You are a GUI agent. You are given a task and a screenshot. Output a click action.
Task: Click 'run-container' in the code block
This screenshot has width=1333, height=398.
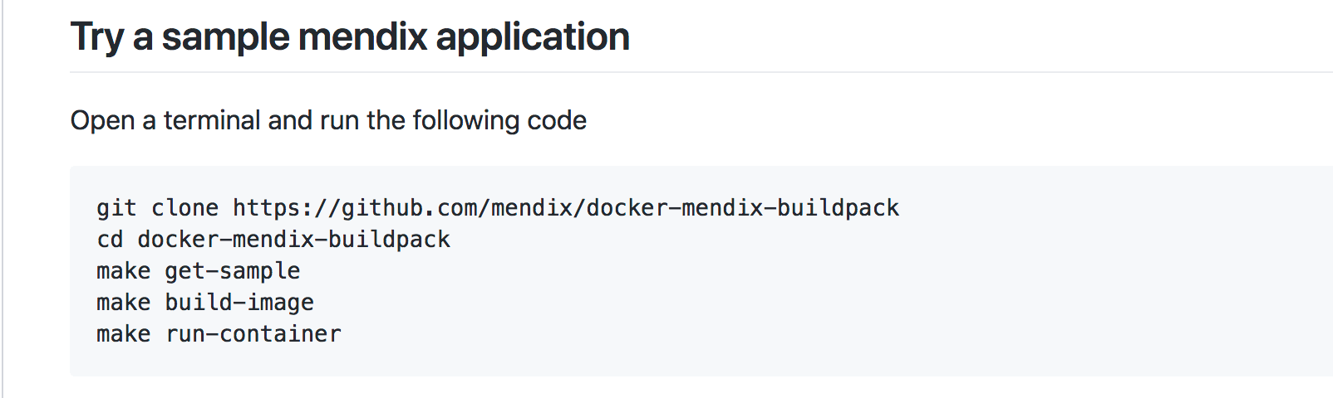[x=253, y=334]
